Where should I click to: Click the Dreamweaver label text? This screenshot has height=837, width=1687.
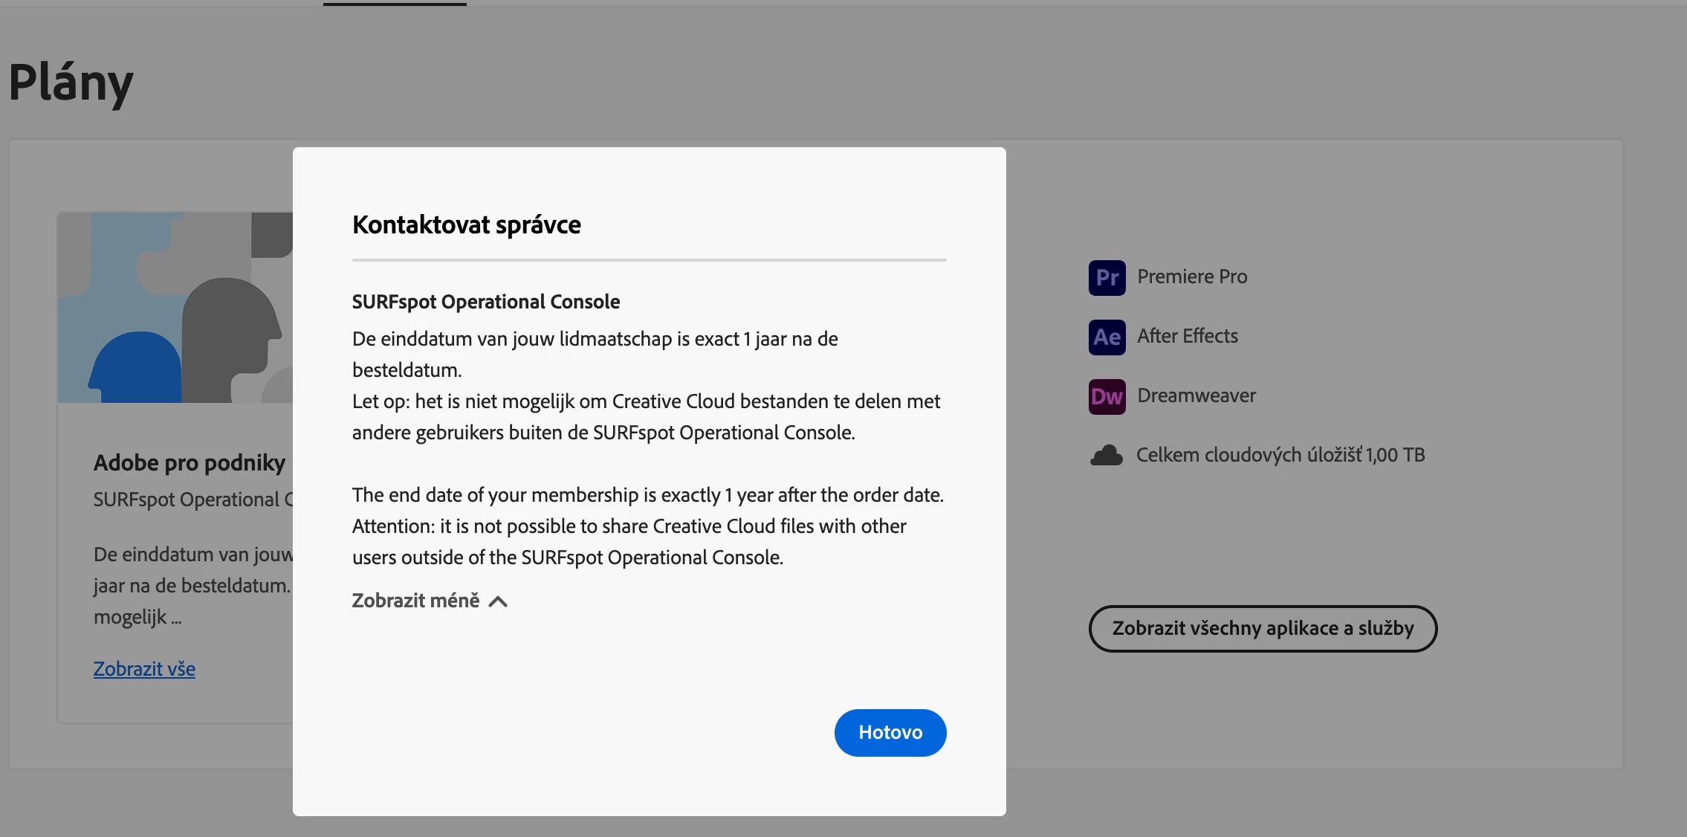pyautogui.click(x=1196, y=395)
